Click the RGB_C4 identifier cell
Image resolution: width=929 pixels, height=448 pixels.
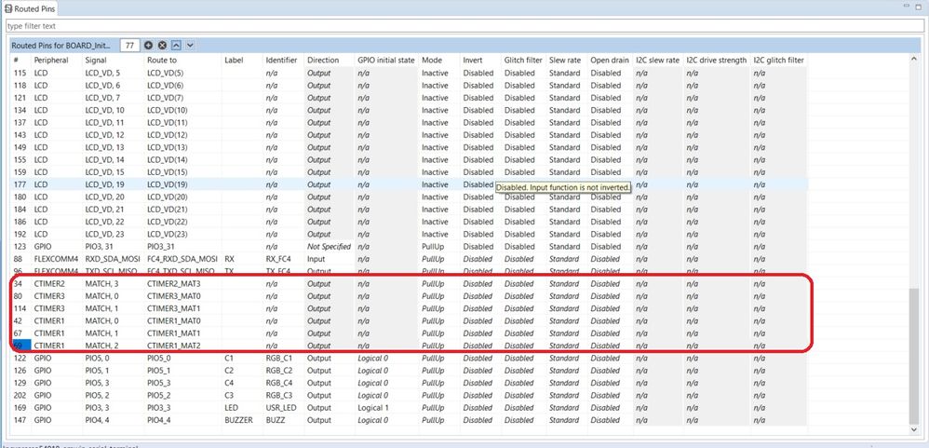[x=279, y=383]
